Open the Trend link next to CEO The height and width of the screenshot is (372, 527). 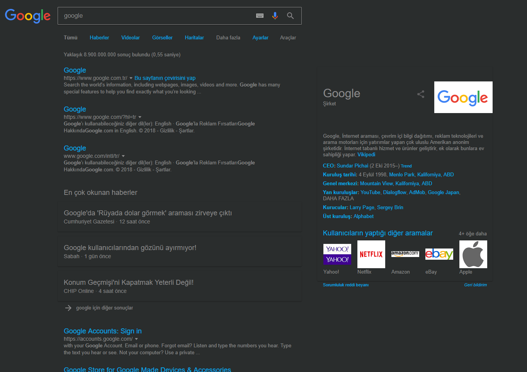406,166
